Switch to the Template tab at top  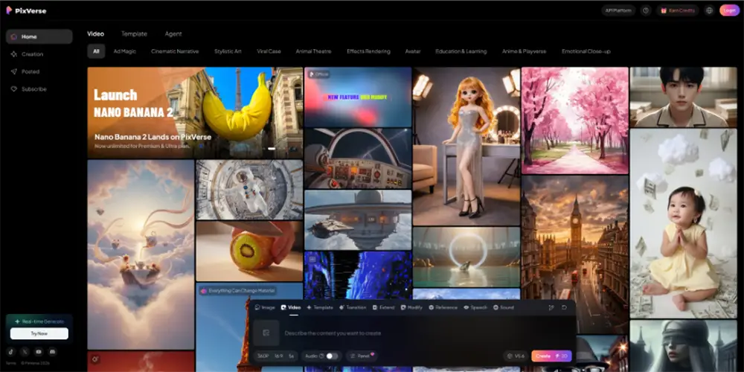pyautogui.click(x=134, y=33)
